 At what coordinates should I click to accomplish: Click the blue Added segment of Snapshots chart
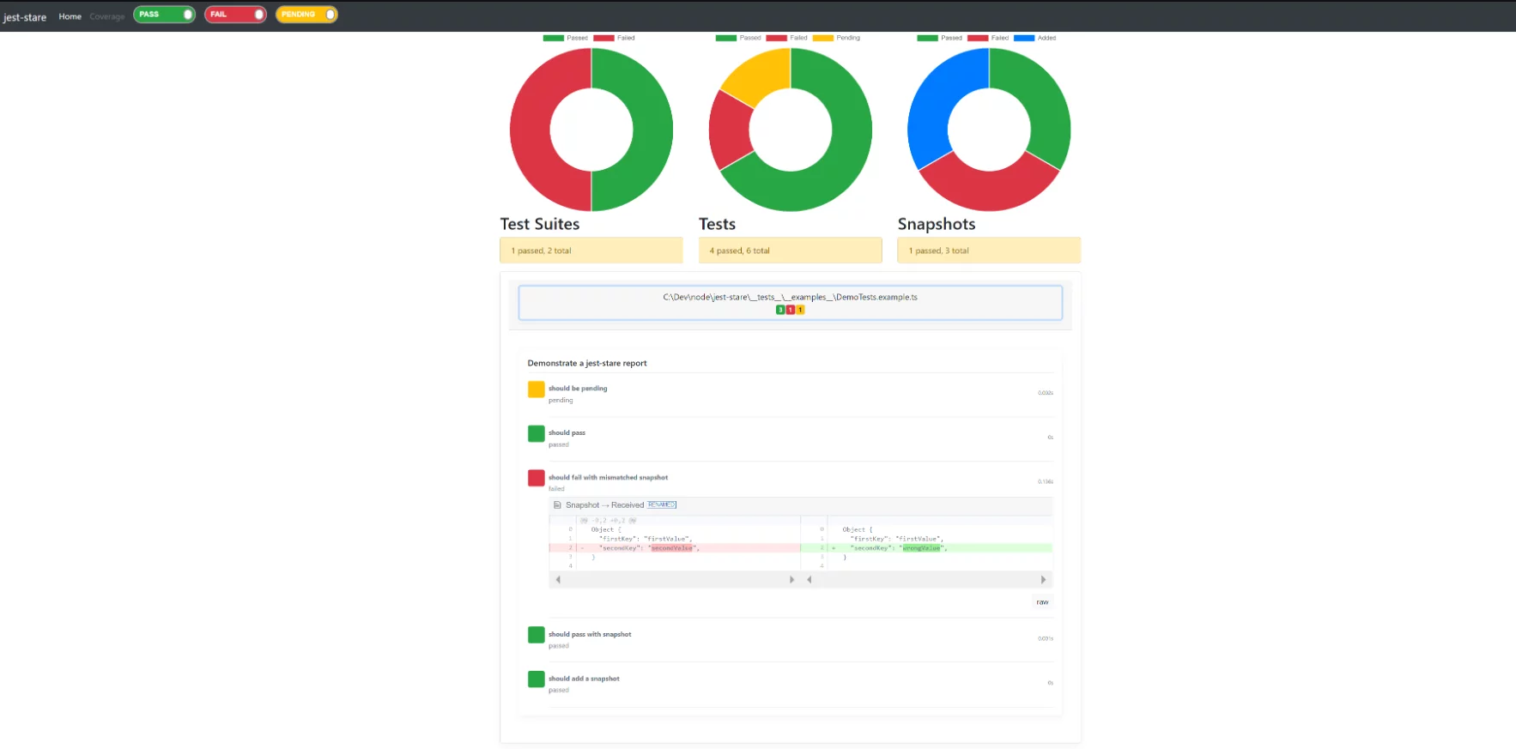tap(933, 107)
